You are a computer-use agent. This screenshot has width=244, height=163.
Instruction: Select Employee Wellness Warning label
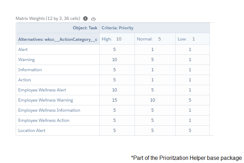(46, 100)
